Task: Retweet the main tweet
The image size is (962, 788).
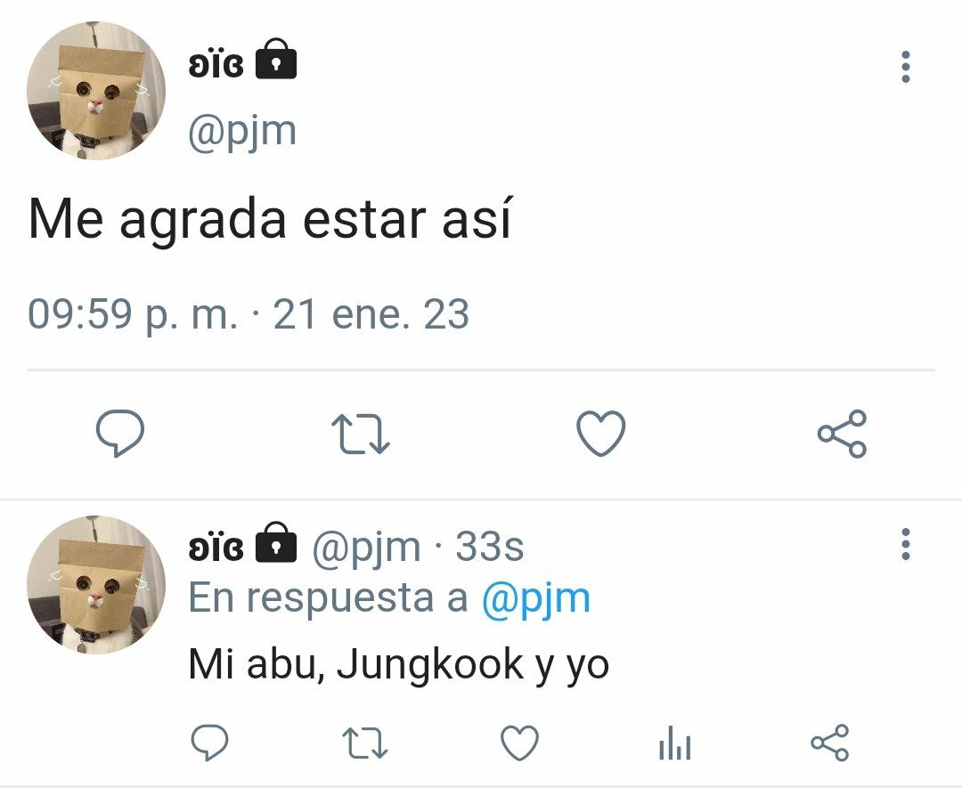Action: [361, 434]
